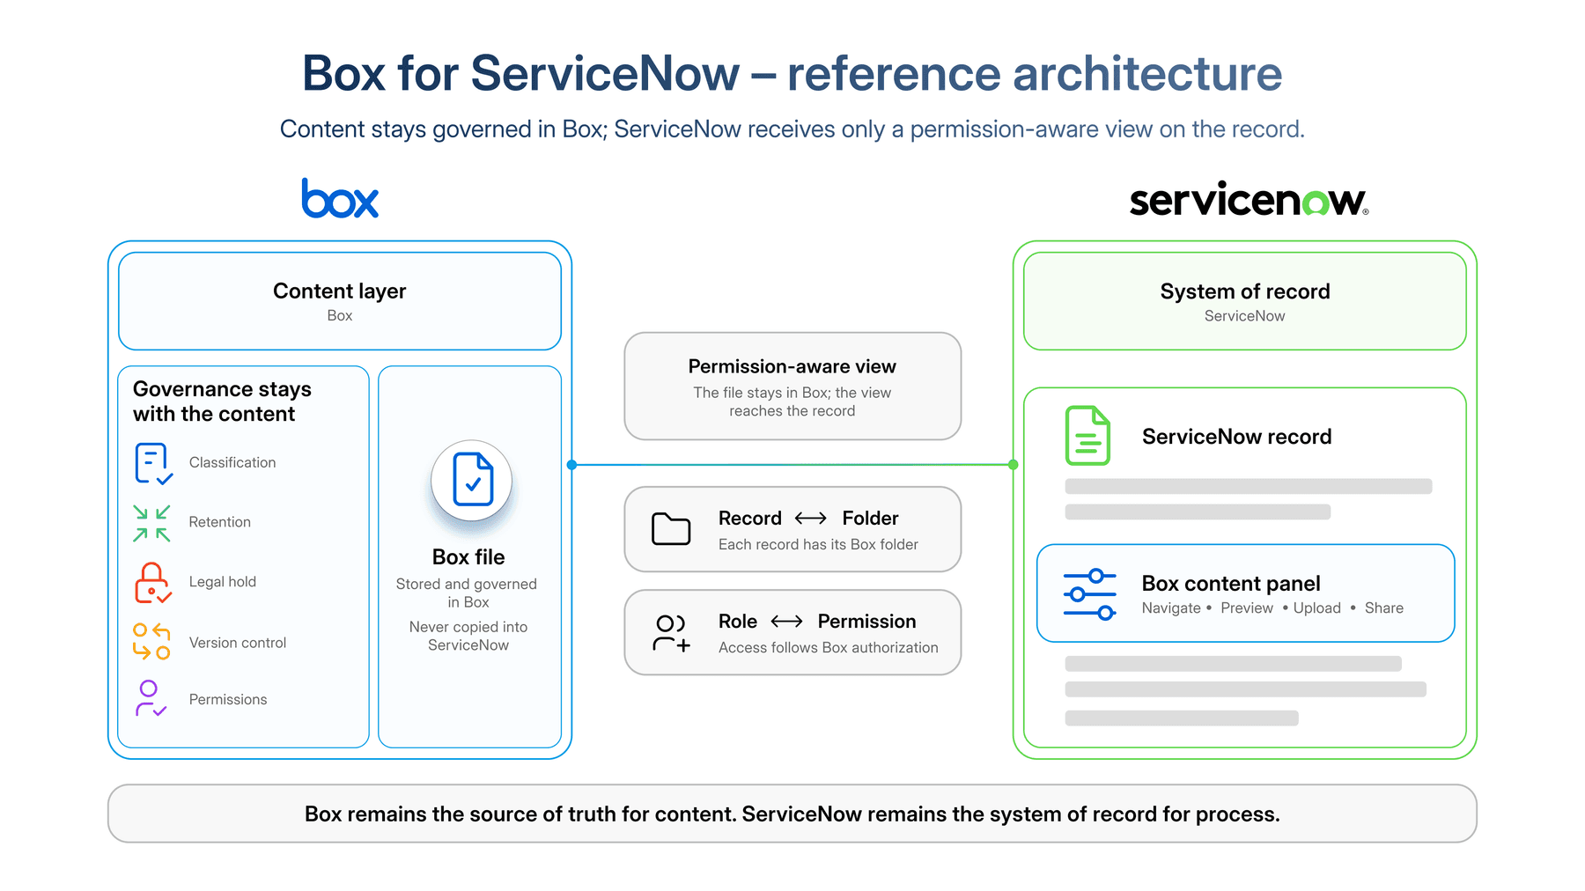Click the title "Box for ServiceNow – reference architecture"
This screenshot has height=891, width=1585.
[x=792, y=73]
